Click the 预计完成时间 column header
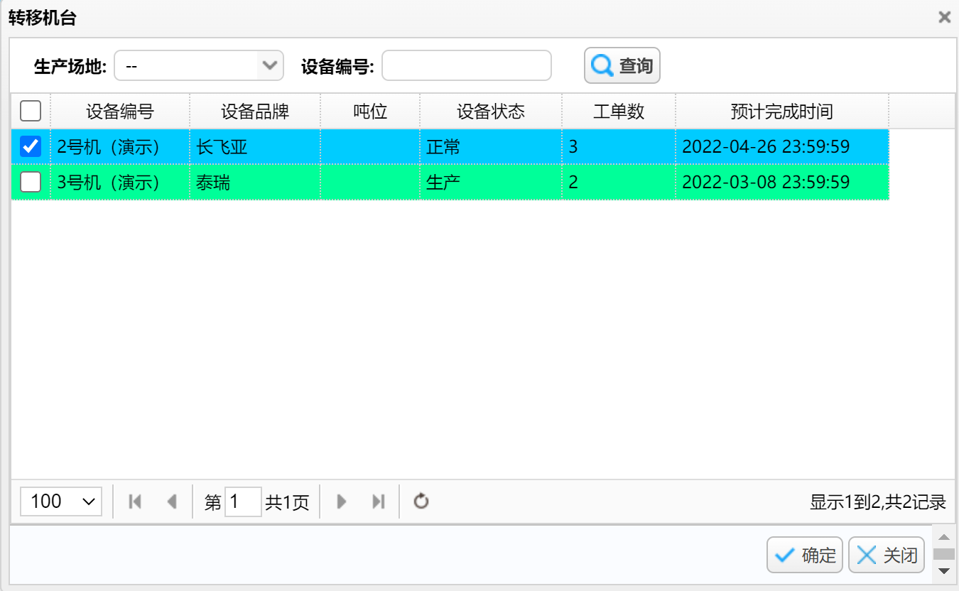The width and height of the screenshot is (959, 591). [782, 111]
